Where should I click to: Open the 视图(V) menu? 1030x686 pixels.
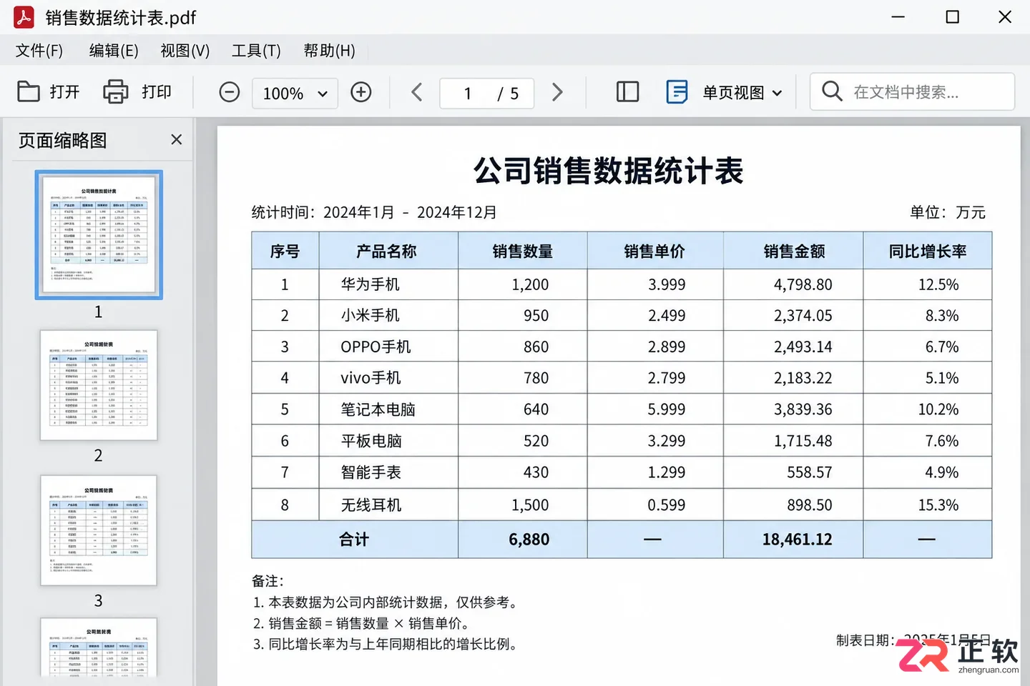(x=185, y=51)
